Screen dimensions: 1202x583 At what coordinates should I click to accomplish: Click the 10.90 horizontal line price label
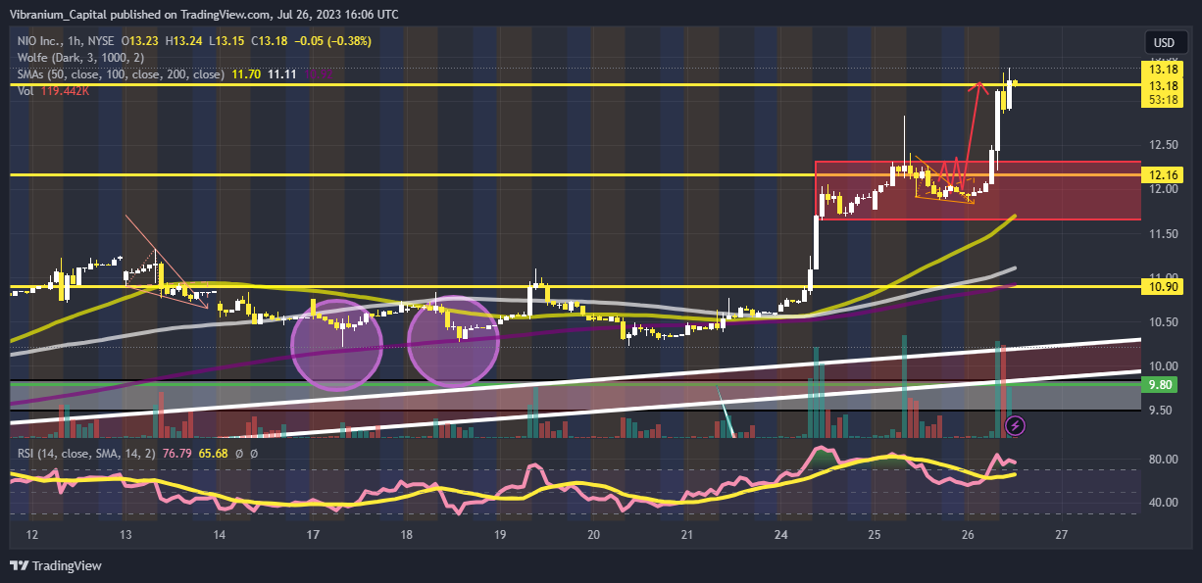[x=1165, y=287]
